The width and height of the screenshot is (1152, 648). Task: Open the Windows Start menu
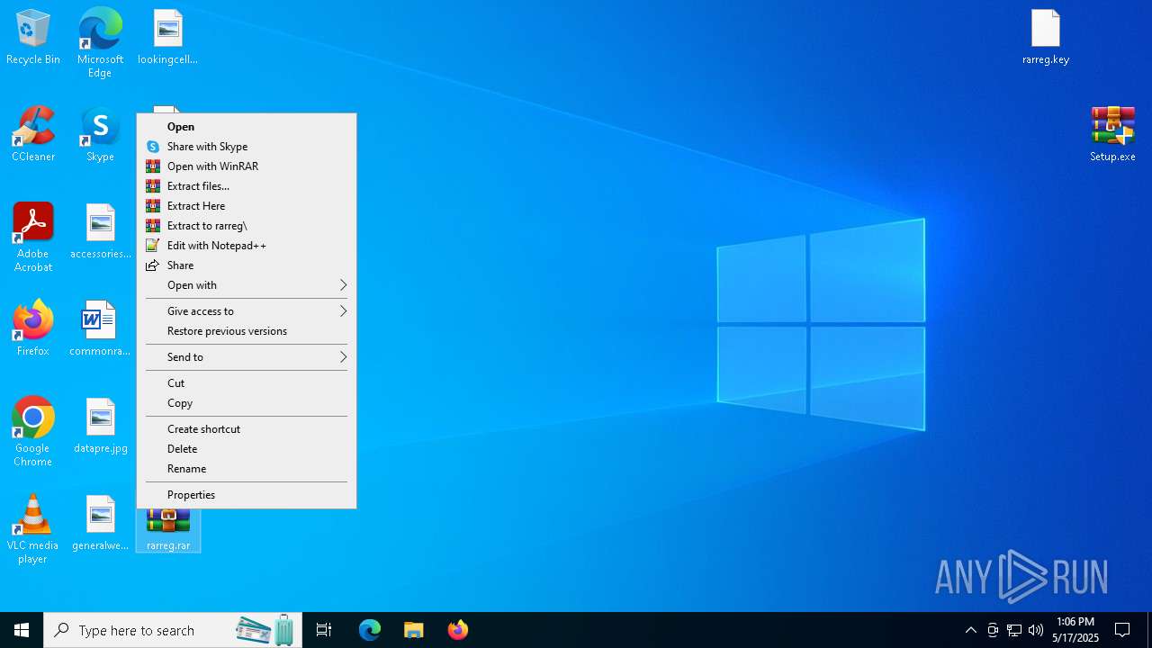(22, 630)
